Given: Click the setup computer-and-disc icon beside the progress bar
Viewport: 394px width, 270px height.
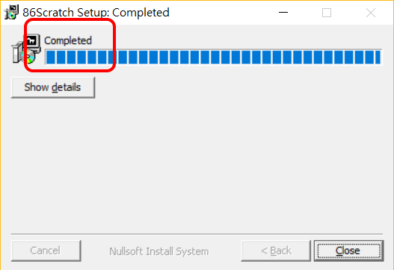Looking at the screenshot, I should point(26,48).
